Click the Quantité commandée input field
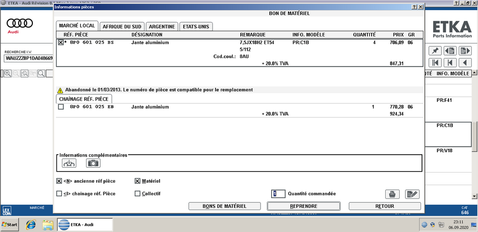 [x=278, y=194]
